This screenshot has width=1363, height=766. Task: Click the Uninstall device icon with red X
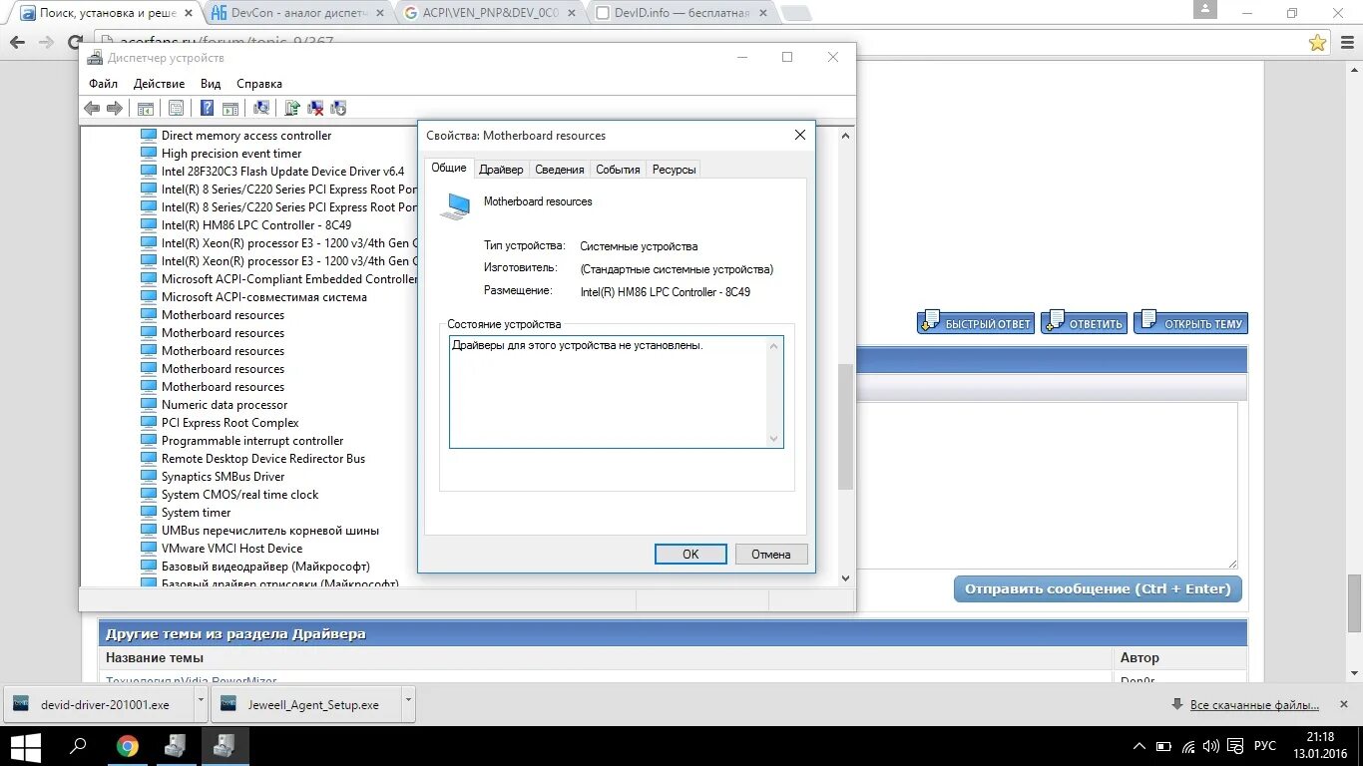tap(315, 108)
